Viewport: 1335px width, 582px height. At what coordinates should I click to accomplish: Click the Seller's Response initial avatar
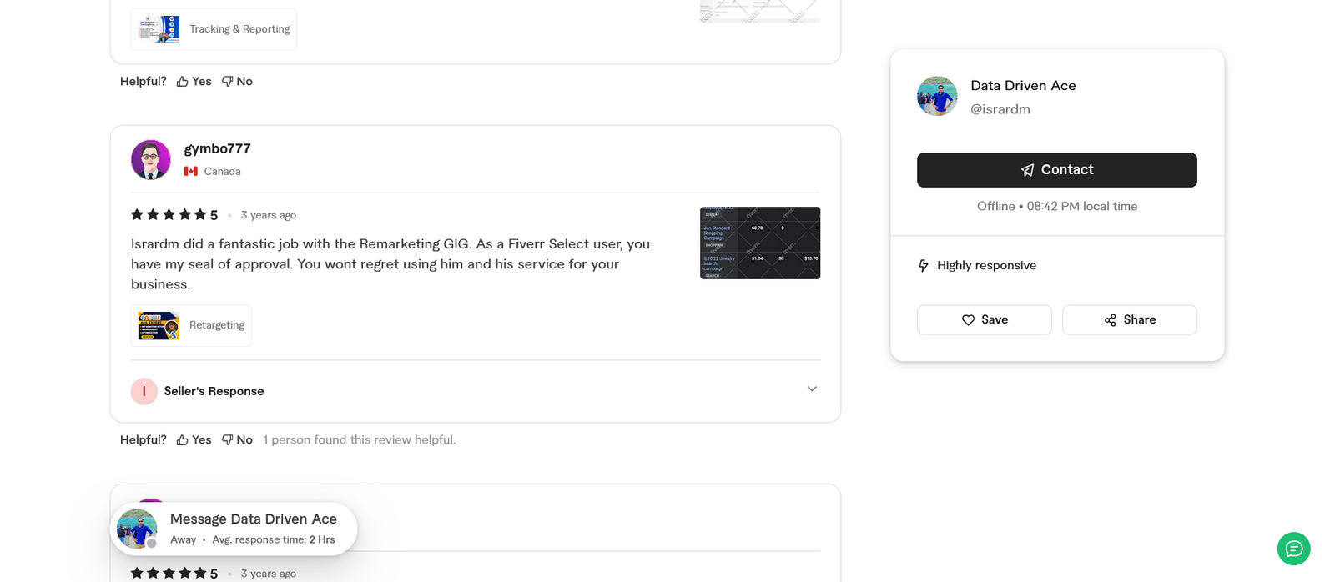click(144, 390)
